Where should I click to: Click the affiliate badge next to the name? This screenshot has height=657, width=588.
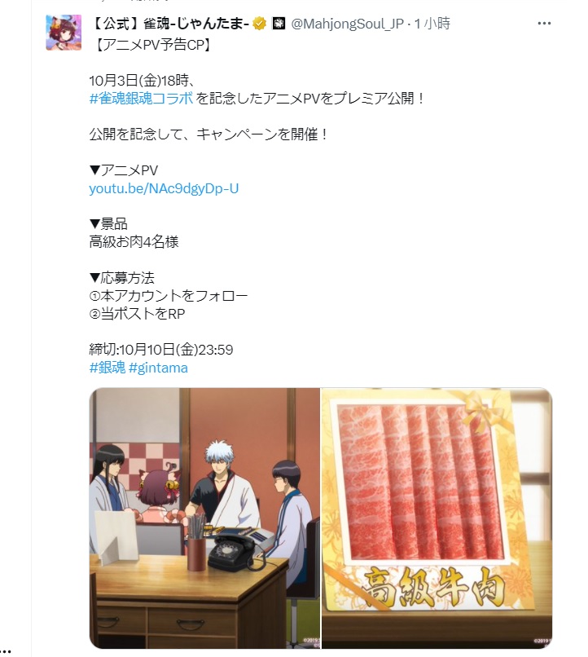pyautogui.click(x=279, y=24)
